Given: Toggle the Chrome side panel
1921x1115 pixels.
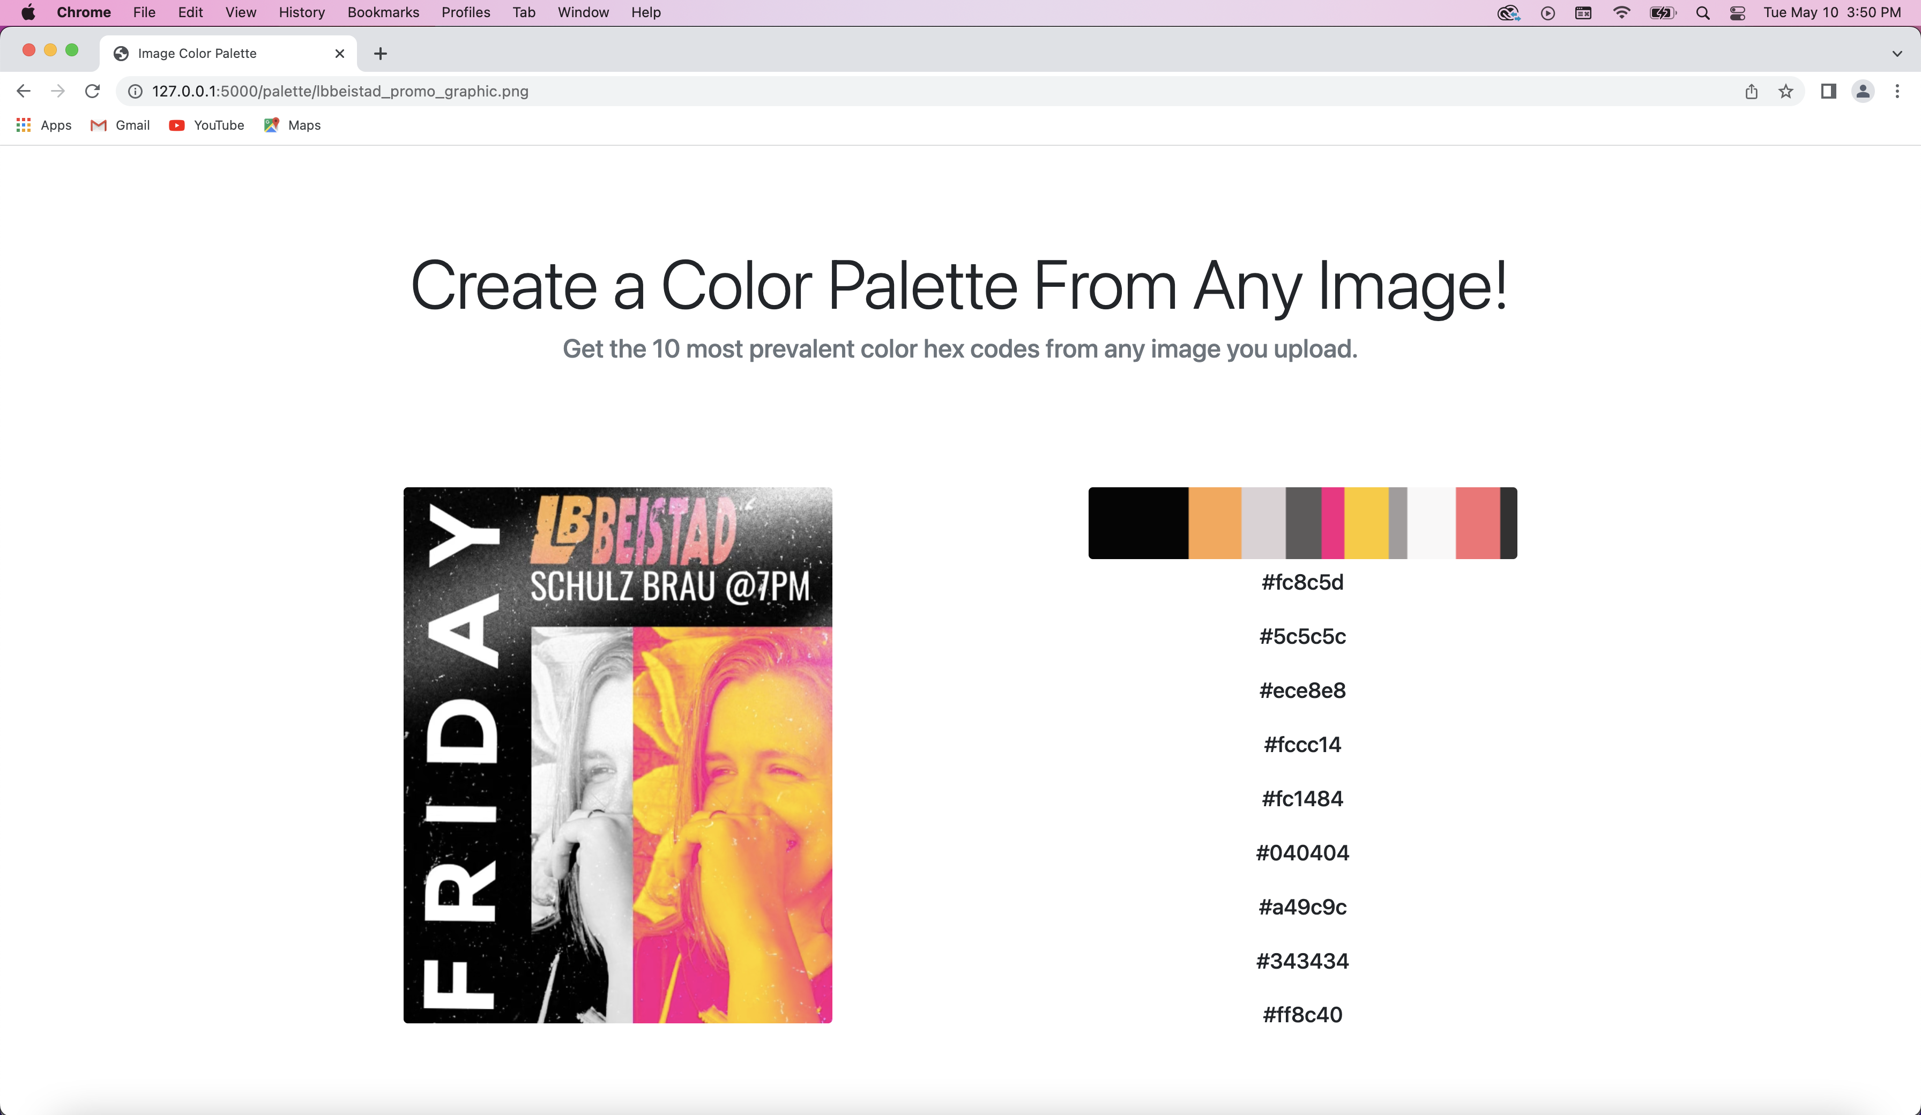Looking at the screenshot, I should click(1827, 91).
